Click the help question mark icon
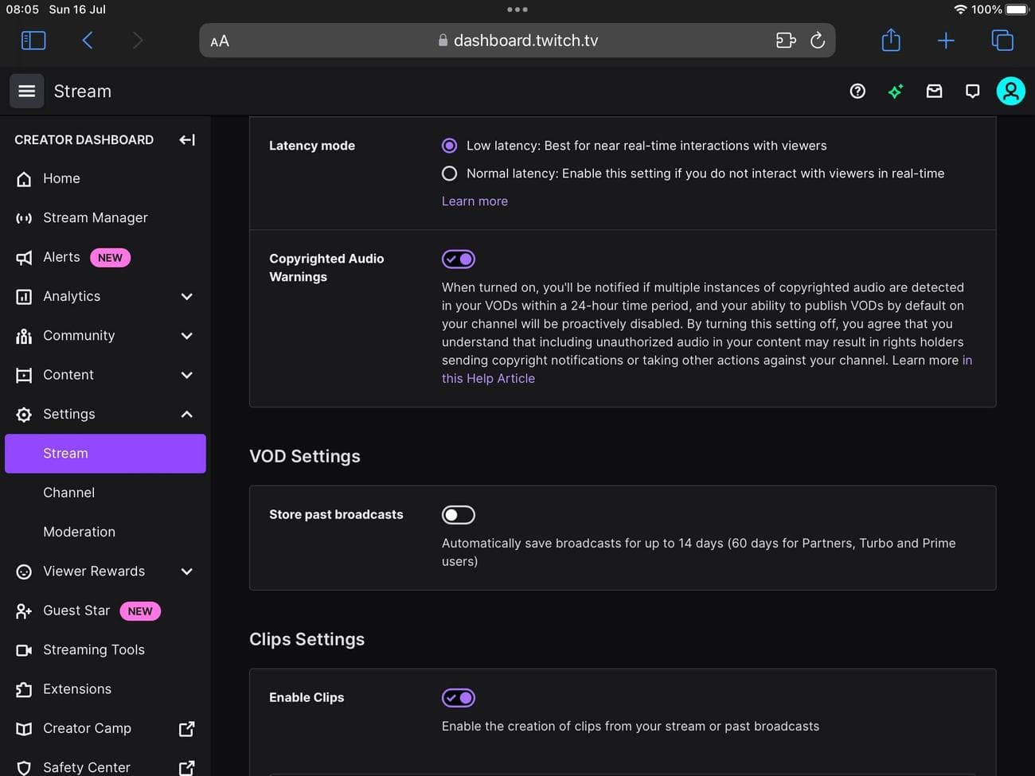The width and height of the screenshot is (1035, 776). [x=857, y=92]
